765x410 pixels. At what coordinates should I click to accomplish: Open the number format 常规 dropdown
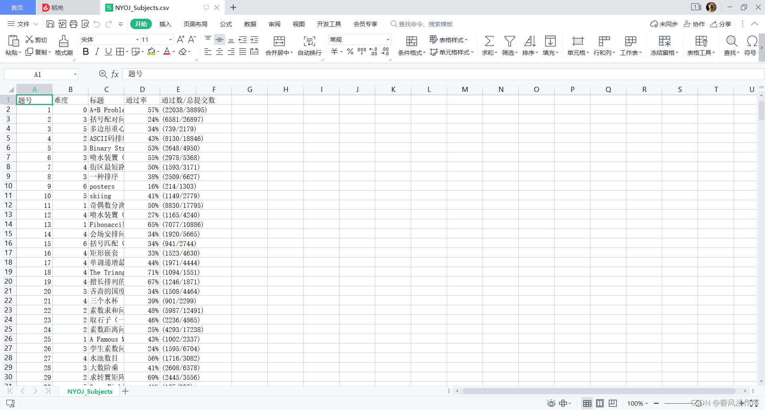click(x=388, y=40)
